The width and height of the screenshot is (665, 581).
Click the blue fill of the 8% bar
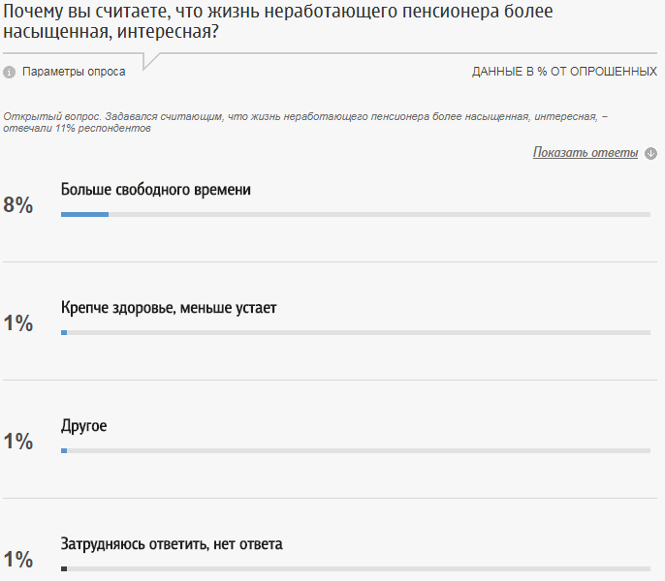[x=84, y=214]
